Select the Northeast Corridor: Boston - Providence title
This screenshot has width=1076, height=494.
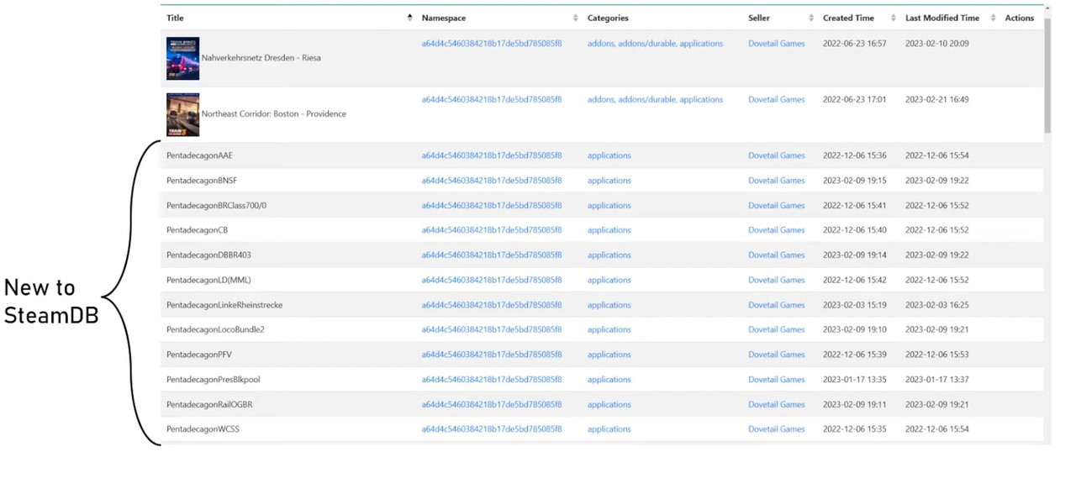274,114
